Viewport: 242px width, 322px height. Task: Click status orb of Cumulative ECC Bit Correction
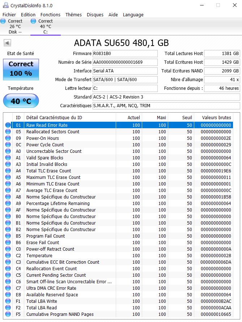pos(8,262)
